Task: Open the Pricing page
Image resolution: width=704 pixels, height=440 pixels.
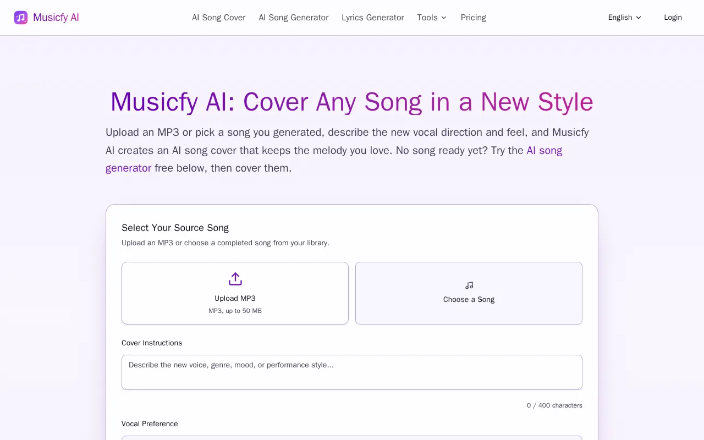Action: click(474, 18)
